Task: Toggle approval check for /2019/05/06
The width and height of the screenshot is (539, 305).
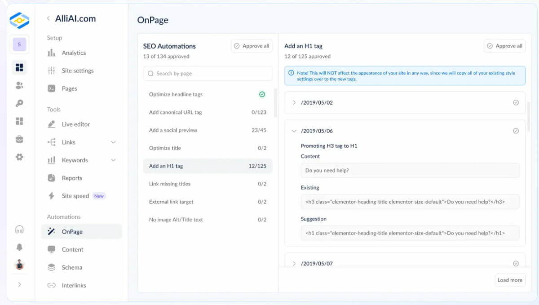Action: click(x=516, y=131)
